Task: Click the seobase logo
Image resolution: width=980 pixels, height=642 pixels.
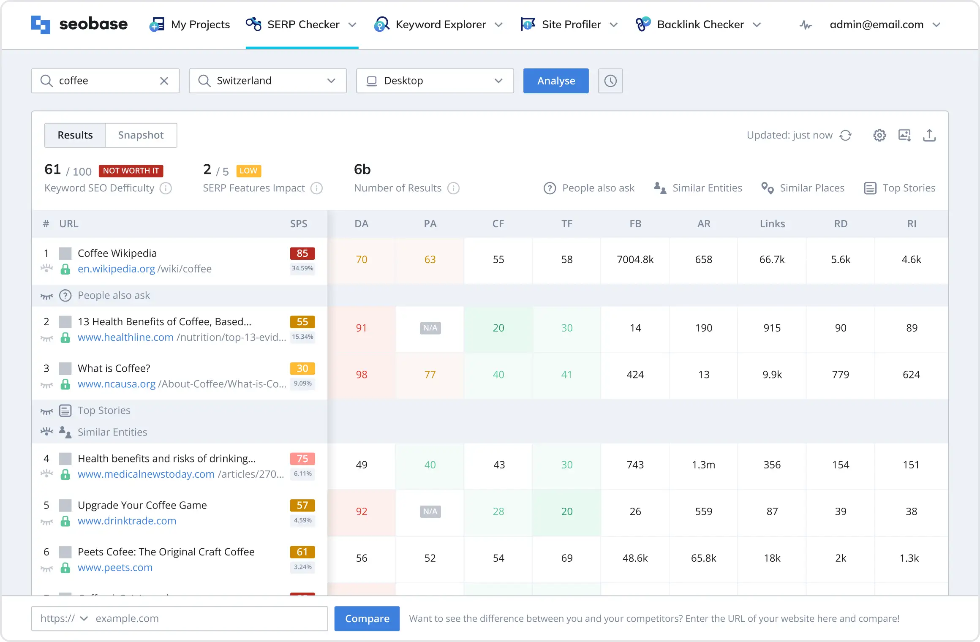Action: click(79, 24)
